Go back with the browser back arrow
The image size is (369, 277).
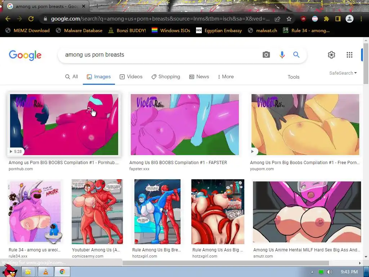click(x=8, y=19)
